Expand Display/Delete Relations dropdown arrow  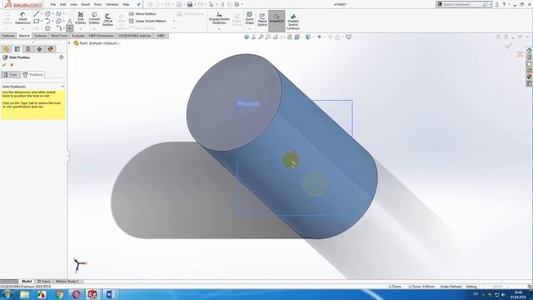[x=219, y=28]
